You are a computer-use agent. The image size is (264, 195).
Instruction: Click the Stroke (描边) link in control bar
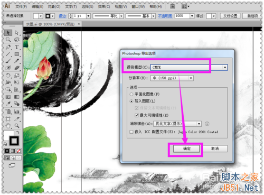62,16
